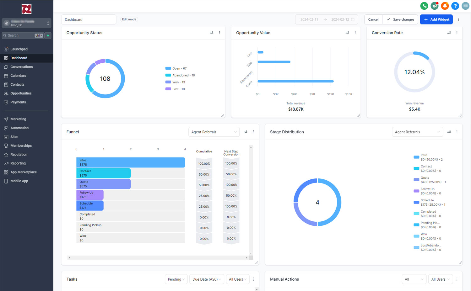Click the Lost legend color swatch
471x291 pixels.
pyautogui.click(x=168, y=89)
